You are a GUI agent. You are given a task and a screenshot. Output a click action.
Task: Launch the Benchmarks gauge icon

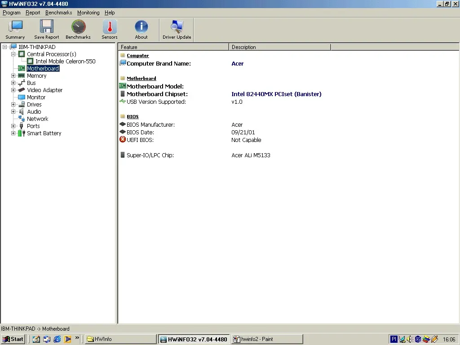[x=78, y=27]
